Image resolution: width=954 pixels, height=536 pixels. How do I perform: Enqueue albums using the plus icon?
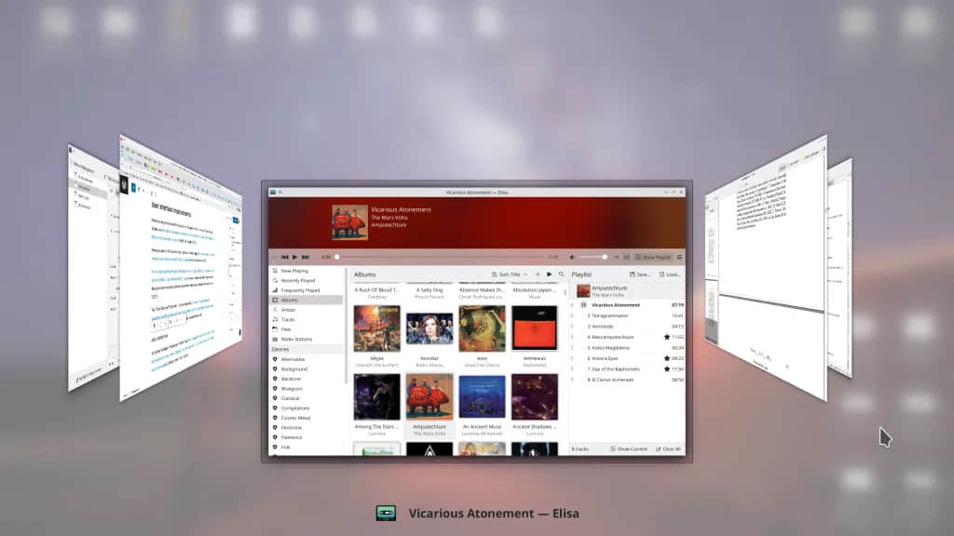538,275
